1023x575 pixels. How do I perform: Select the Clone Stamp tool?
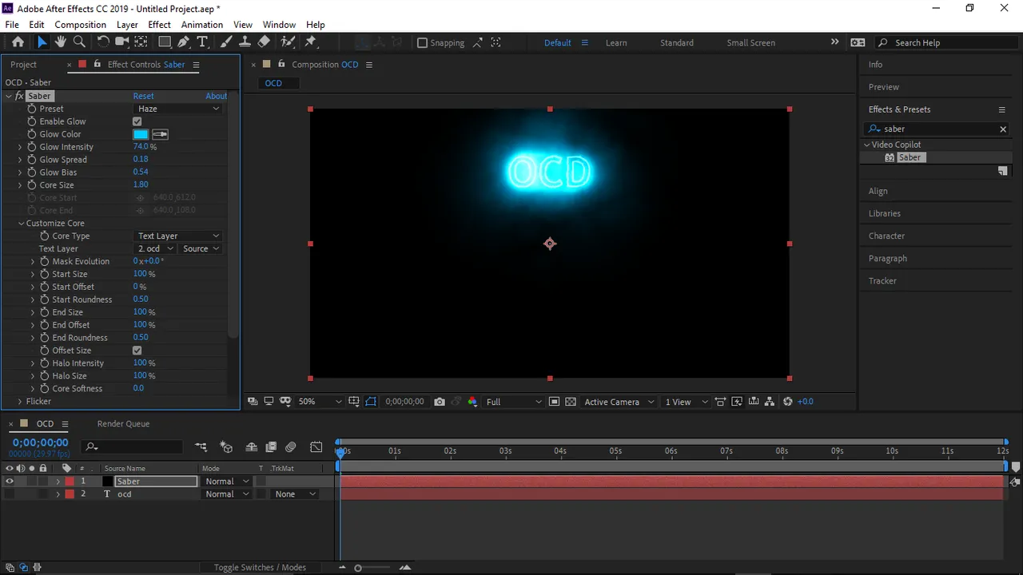tap(245, 42)
